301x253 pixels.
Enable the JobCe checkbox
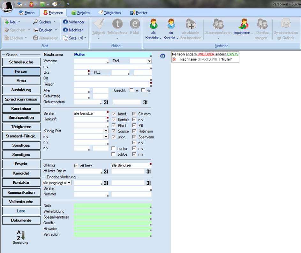[x=113, y=154]
